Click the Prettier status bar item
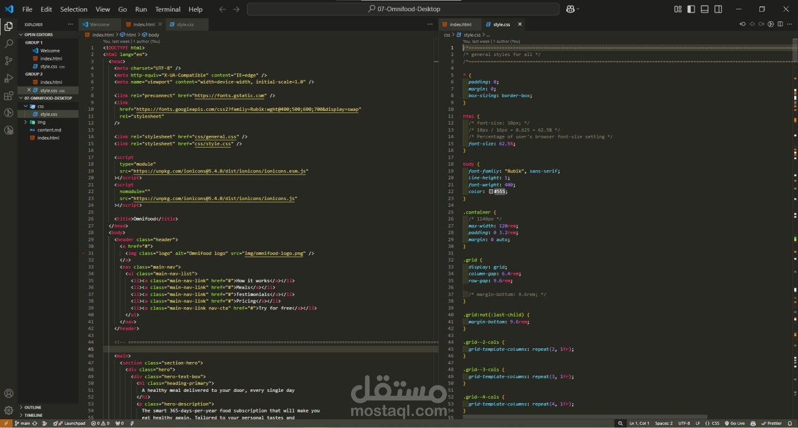The width and height of the screenshot is (798, 428). click(771, 423)
